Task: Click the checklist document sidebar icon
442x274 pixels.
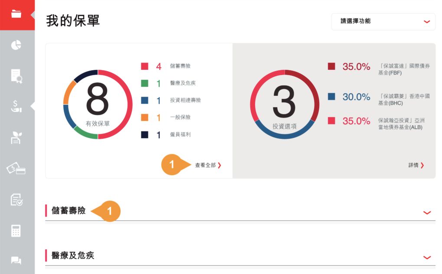Action: [x=16, y=199]
